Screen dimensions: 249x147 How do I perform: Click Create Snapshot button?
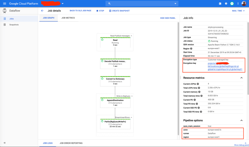pyautogui.click(x=119, y=11)
